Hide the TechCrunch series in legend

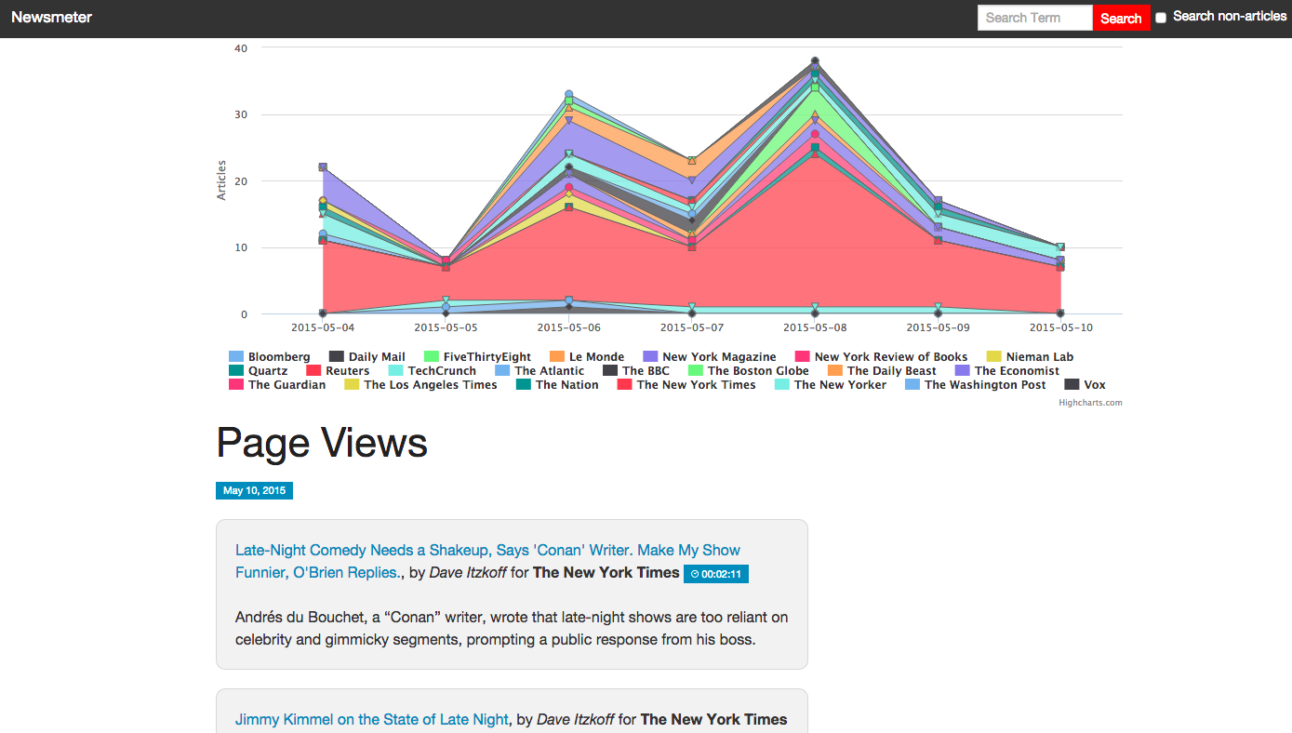coord(432,371)
